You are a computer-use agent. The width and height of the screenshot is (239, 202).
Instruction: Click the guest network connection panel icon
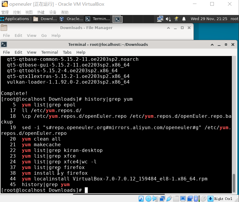point(160,19)
